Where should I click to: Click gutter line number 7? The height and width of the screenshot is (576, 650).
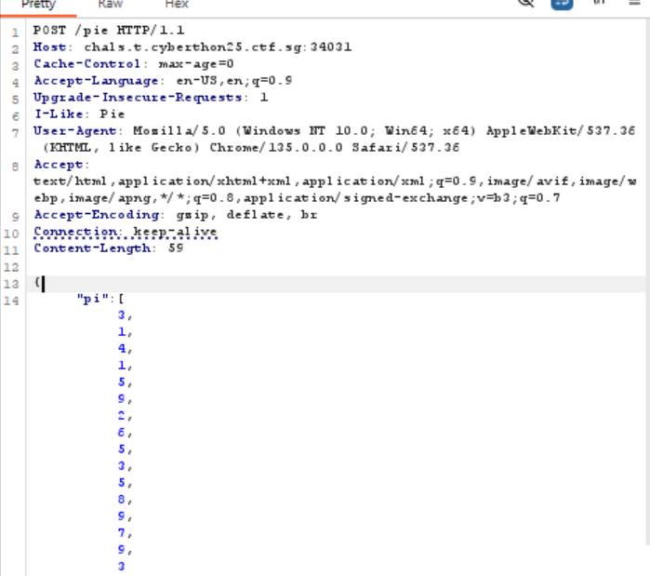tap(15, 133)
